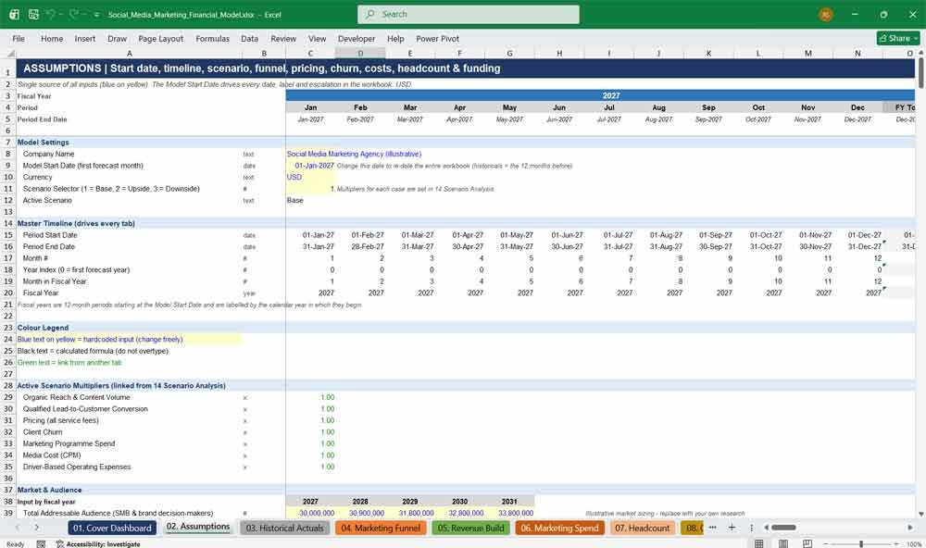Click the Redo arrow in title bar
926x548 pixels.
point(73,14)
